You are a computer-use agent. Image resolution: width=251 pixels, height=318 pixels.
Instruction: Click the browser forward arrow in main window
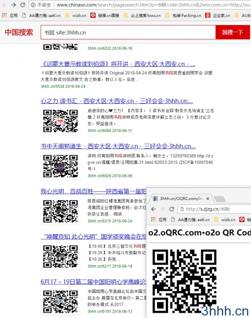tap(14, 5)
